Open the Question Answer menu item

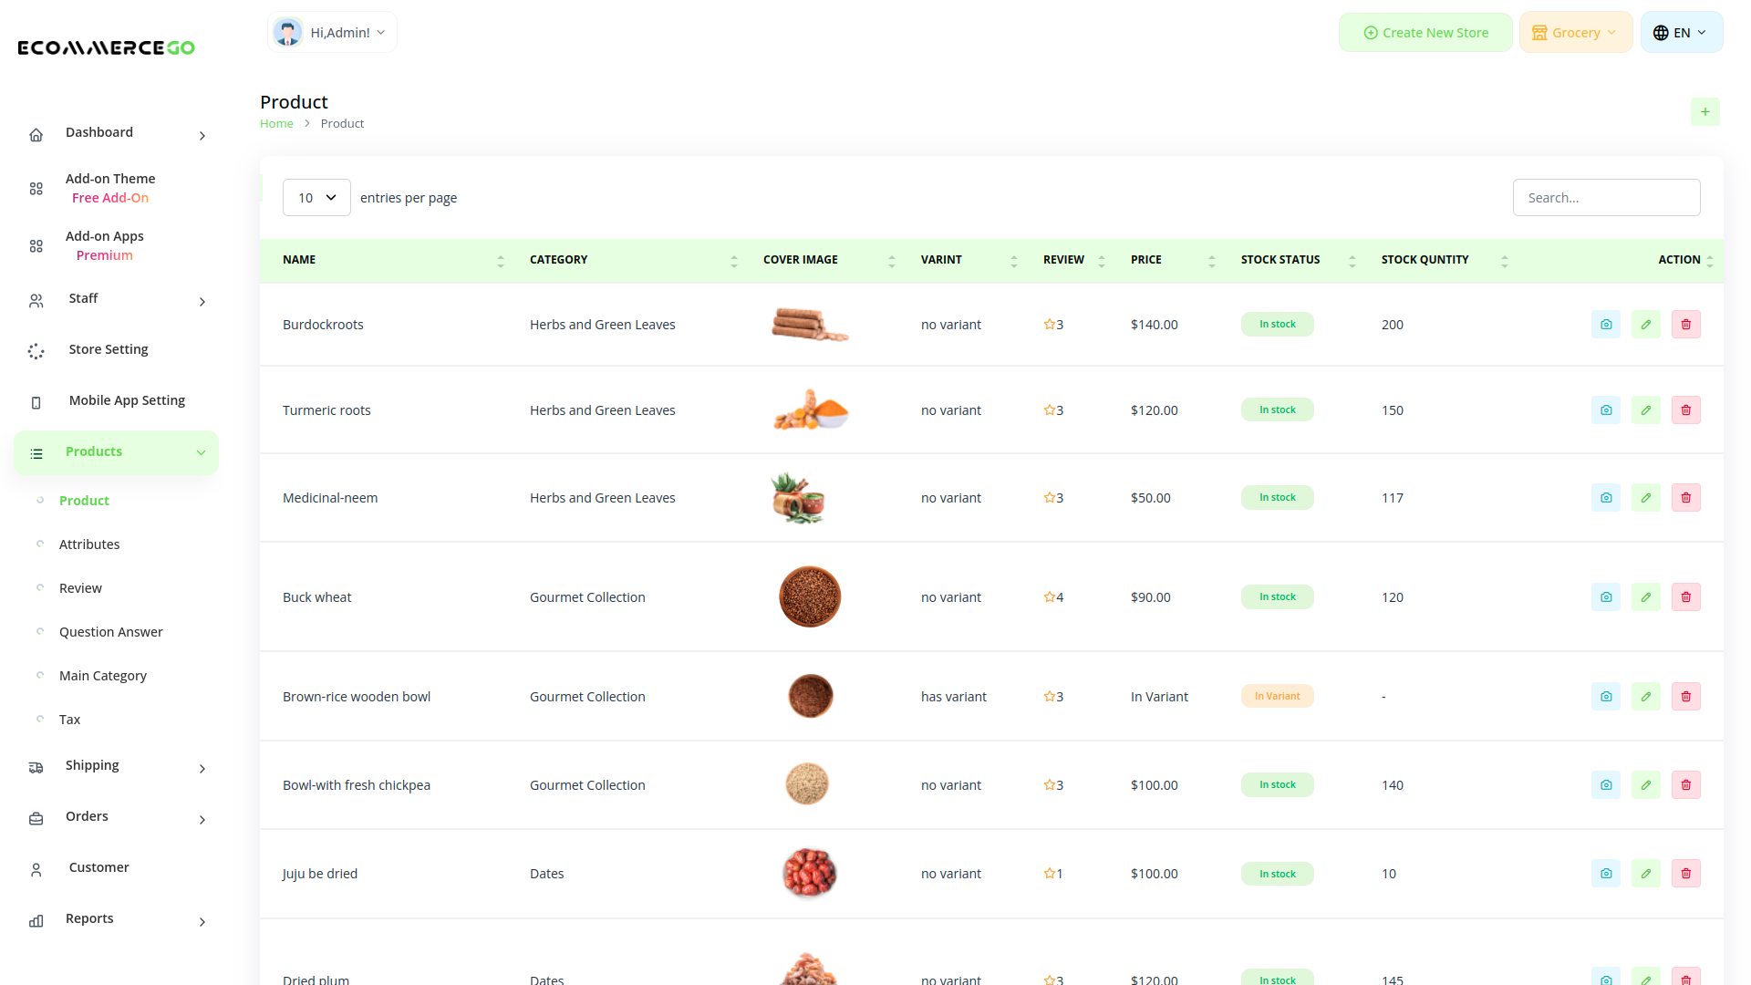pos(110,631)
